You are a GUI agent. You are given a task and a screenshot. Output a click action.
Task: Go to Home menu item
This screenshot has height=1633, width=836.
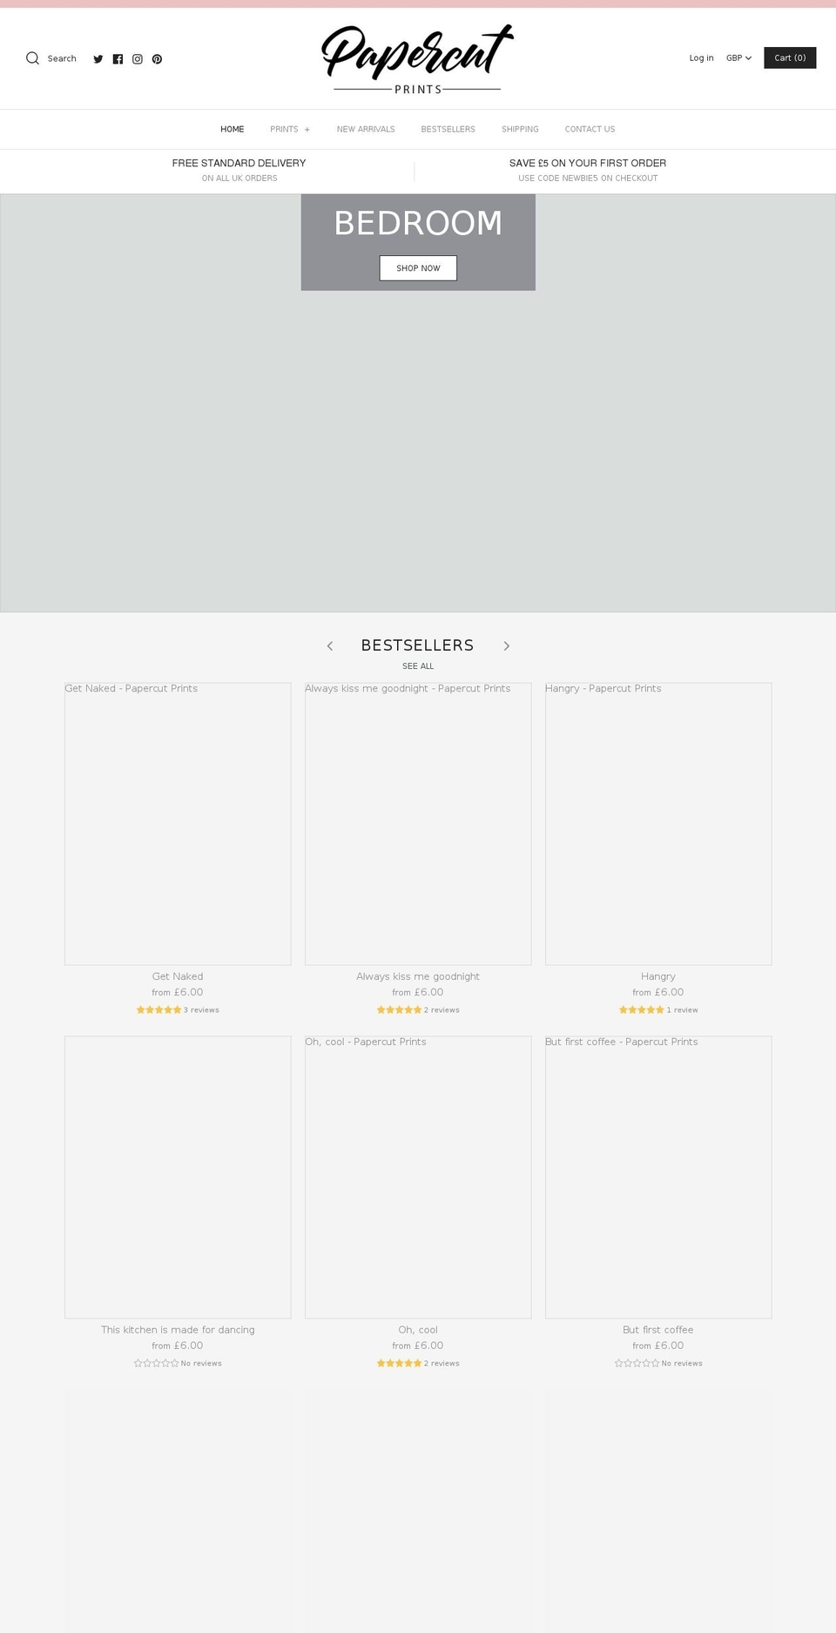[233, 129]
